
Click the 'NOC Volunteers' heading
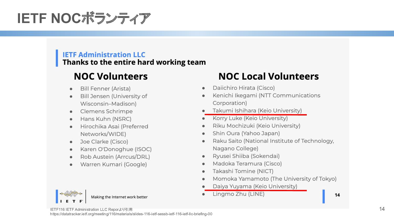(111, 76)
